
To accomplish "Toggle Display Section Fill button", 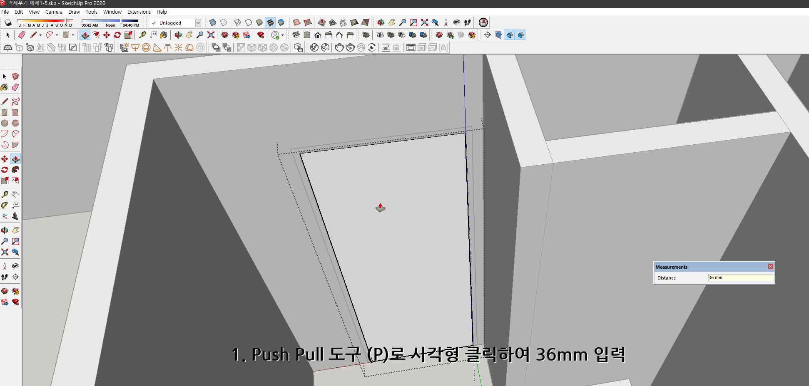I will coord(521,35).
